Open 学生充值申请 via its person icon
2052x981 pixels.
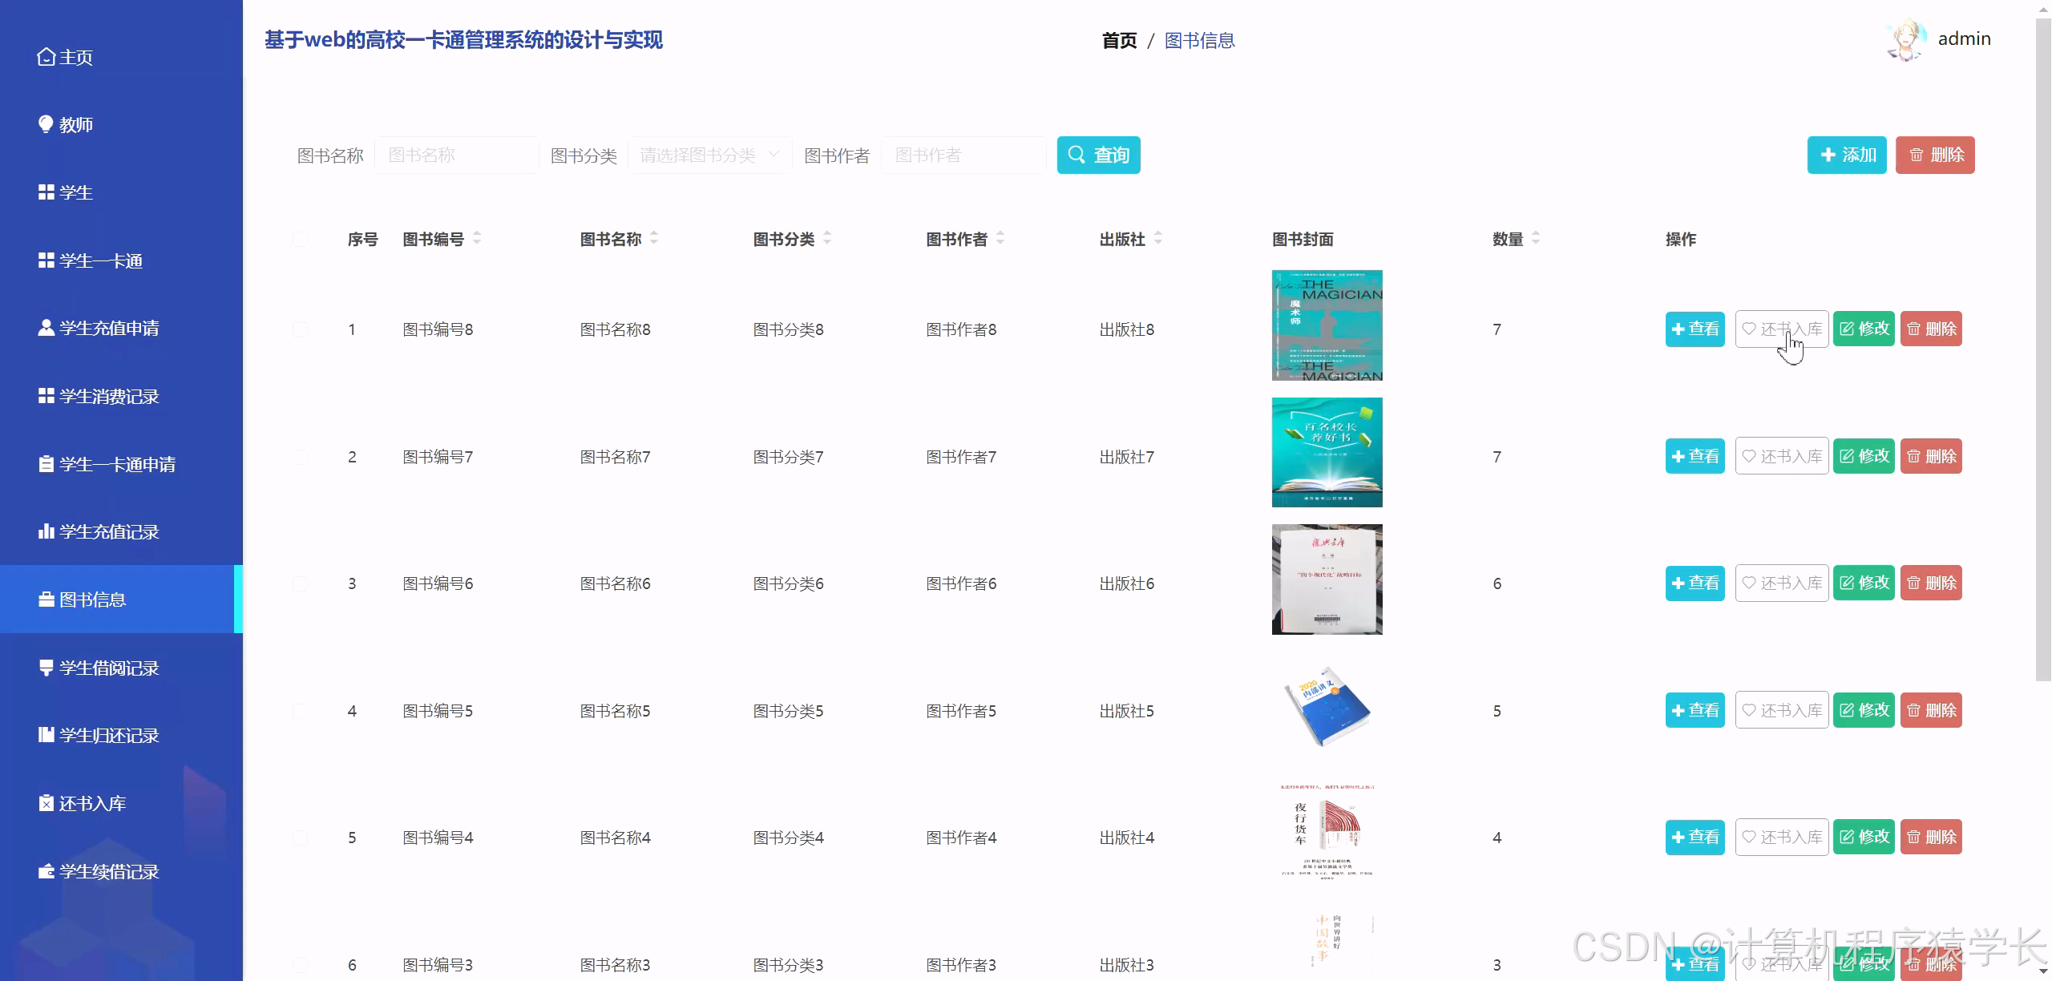pyautogui.click(x=46, y=328)
